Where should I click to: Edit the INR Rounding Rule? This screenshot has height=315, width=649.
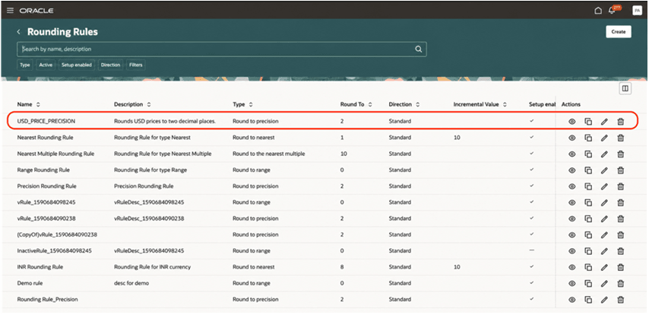tap(604, 267)
